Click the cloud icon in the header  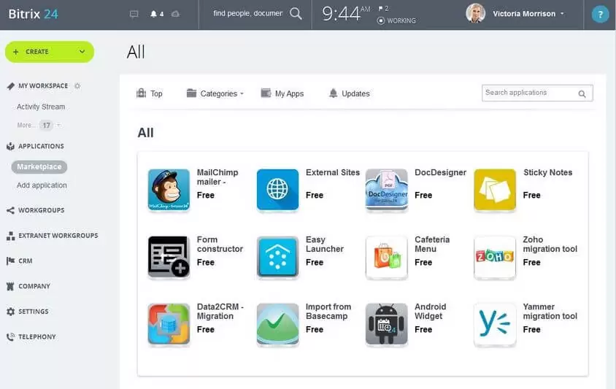click(x=176, y=14)
